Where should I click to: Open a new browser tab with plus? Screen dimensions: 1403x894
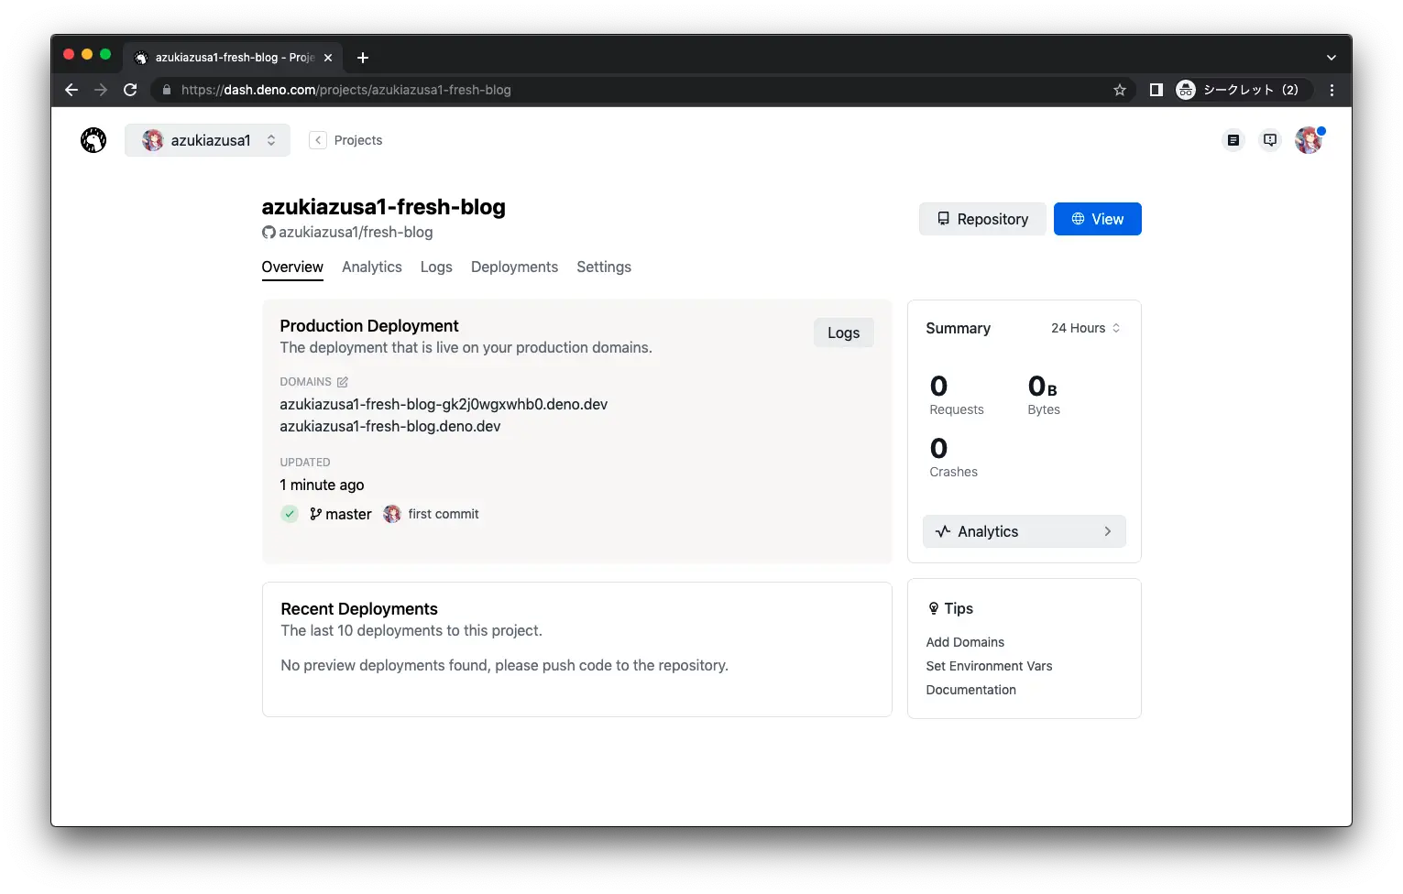coord(363,58)
